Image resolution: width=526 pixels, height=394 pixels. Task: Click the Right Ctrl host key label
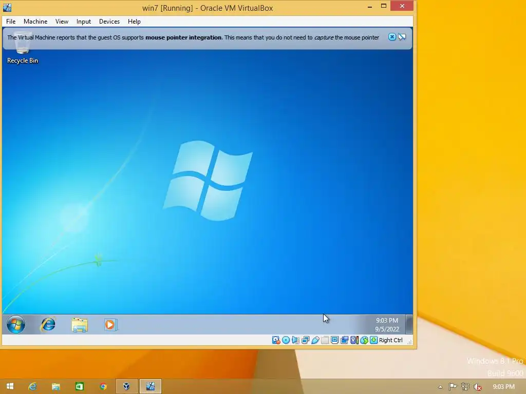click(x=391, y=340)
